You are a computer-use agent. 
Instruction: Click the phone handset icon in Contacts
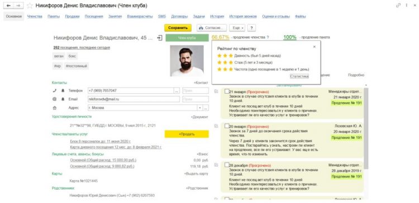(55, 91)
